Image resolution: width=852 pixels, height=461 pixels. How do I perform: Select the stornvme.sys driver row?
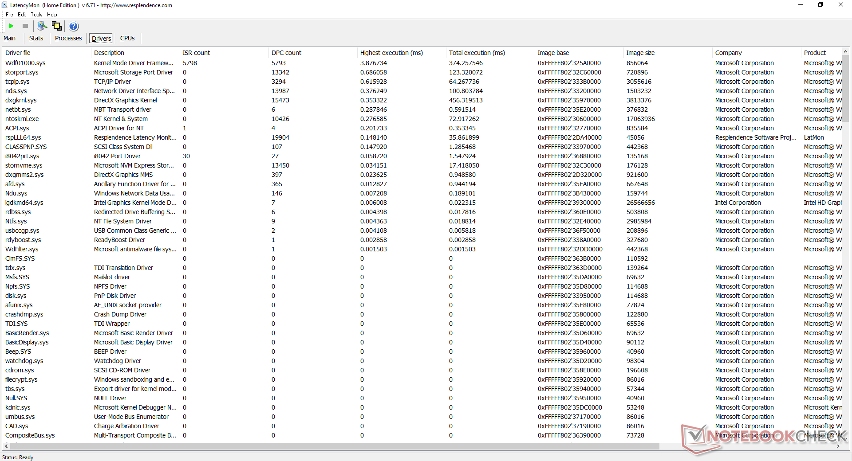[422, 165]
